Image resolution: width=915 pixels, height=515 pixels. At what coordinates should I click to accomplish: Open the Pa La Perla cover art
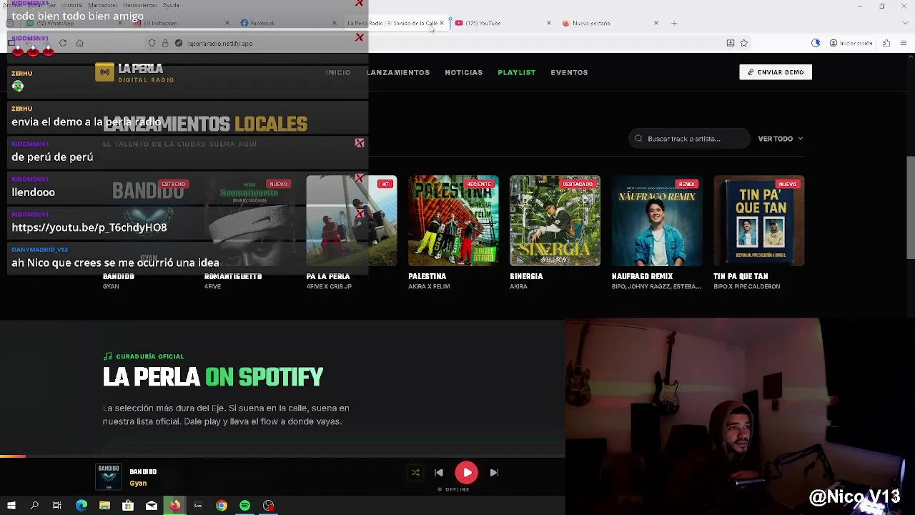352,221
